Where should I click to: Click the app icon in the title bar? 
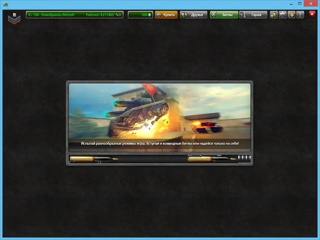[x=6, y=4]
